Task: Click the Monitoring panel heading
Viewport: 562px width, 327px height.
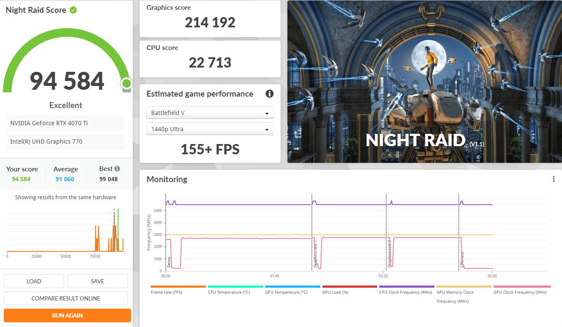Action: (x=167, y=179)
